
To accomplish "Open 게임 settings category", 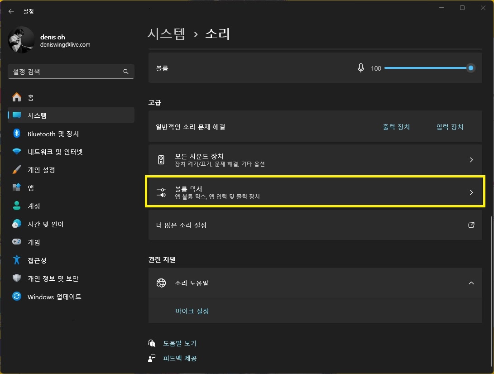I will (x=71, y=242).
